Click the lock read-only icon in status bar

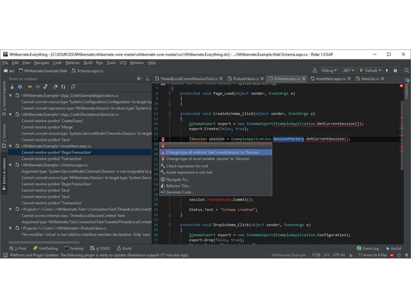tap(351, 255)
